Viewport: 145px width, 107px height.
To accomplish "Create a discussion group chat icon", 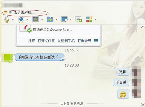I will (x=79, y=19).
